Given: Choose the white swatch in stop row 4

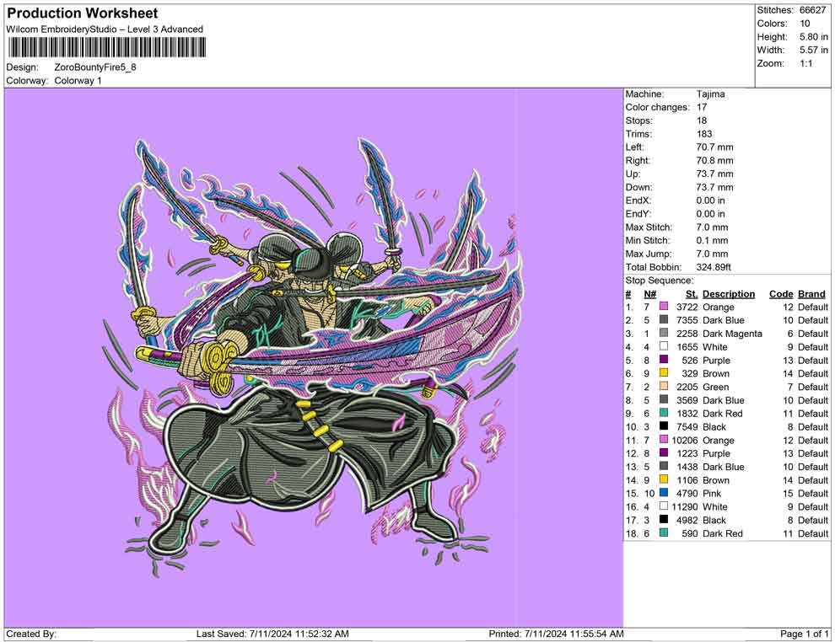Looking at the screenshot, I should [x=664, y=347].
